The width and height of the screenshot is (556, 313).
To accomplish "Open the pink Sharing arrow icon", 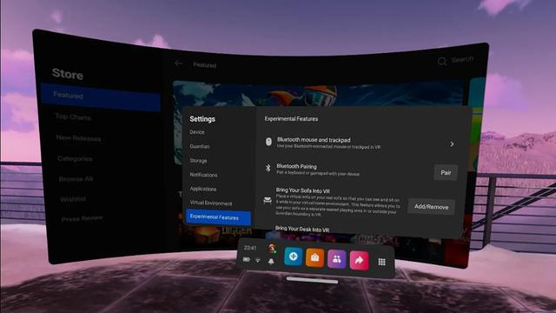I will point(359,261).
